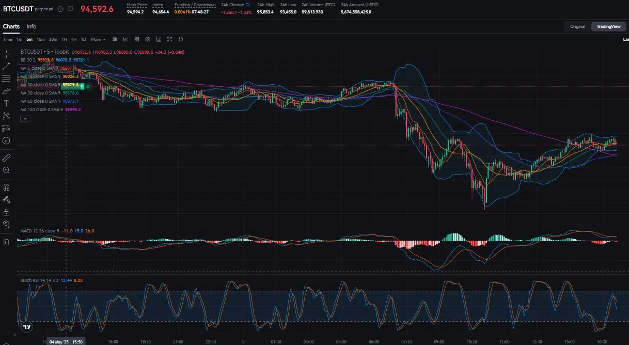Image resolution: width=629 pixels, height=345 pixels.
Task: Switch to the Charts tab
Action: (x=11, y=26)
